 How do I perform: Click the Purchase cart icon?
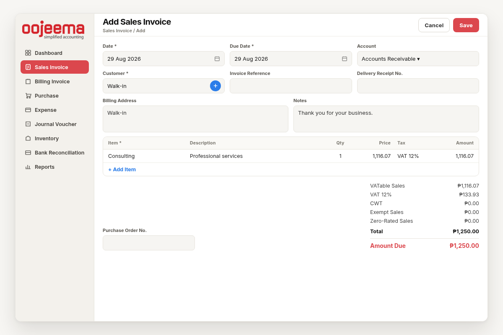point(28,95)
